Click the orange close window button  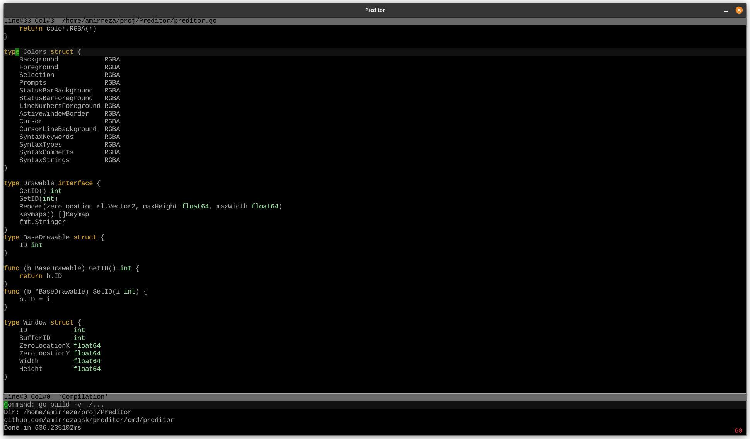pyautogui.click(x=739, y=10)
